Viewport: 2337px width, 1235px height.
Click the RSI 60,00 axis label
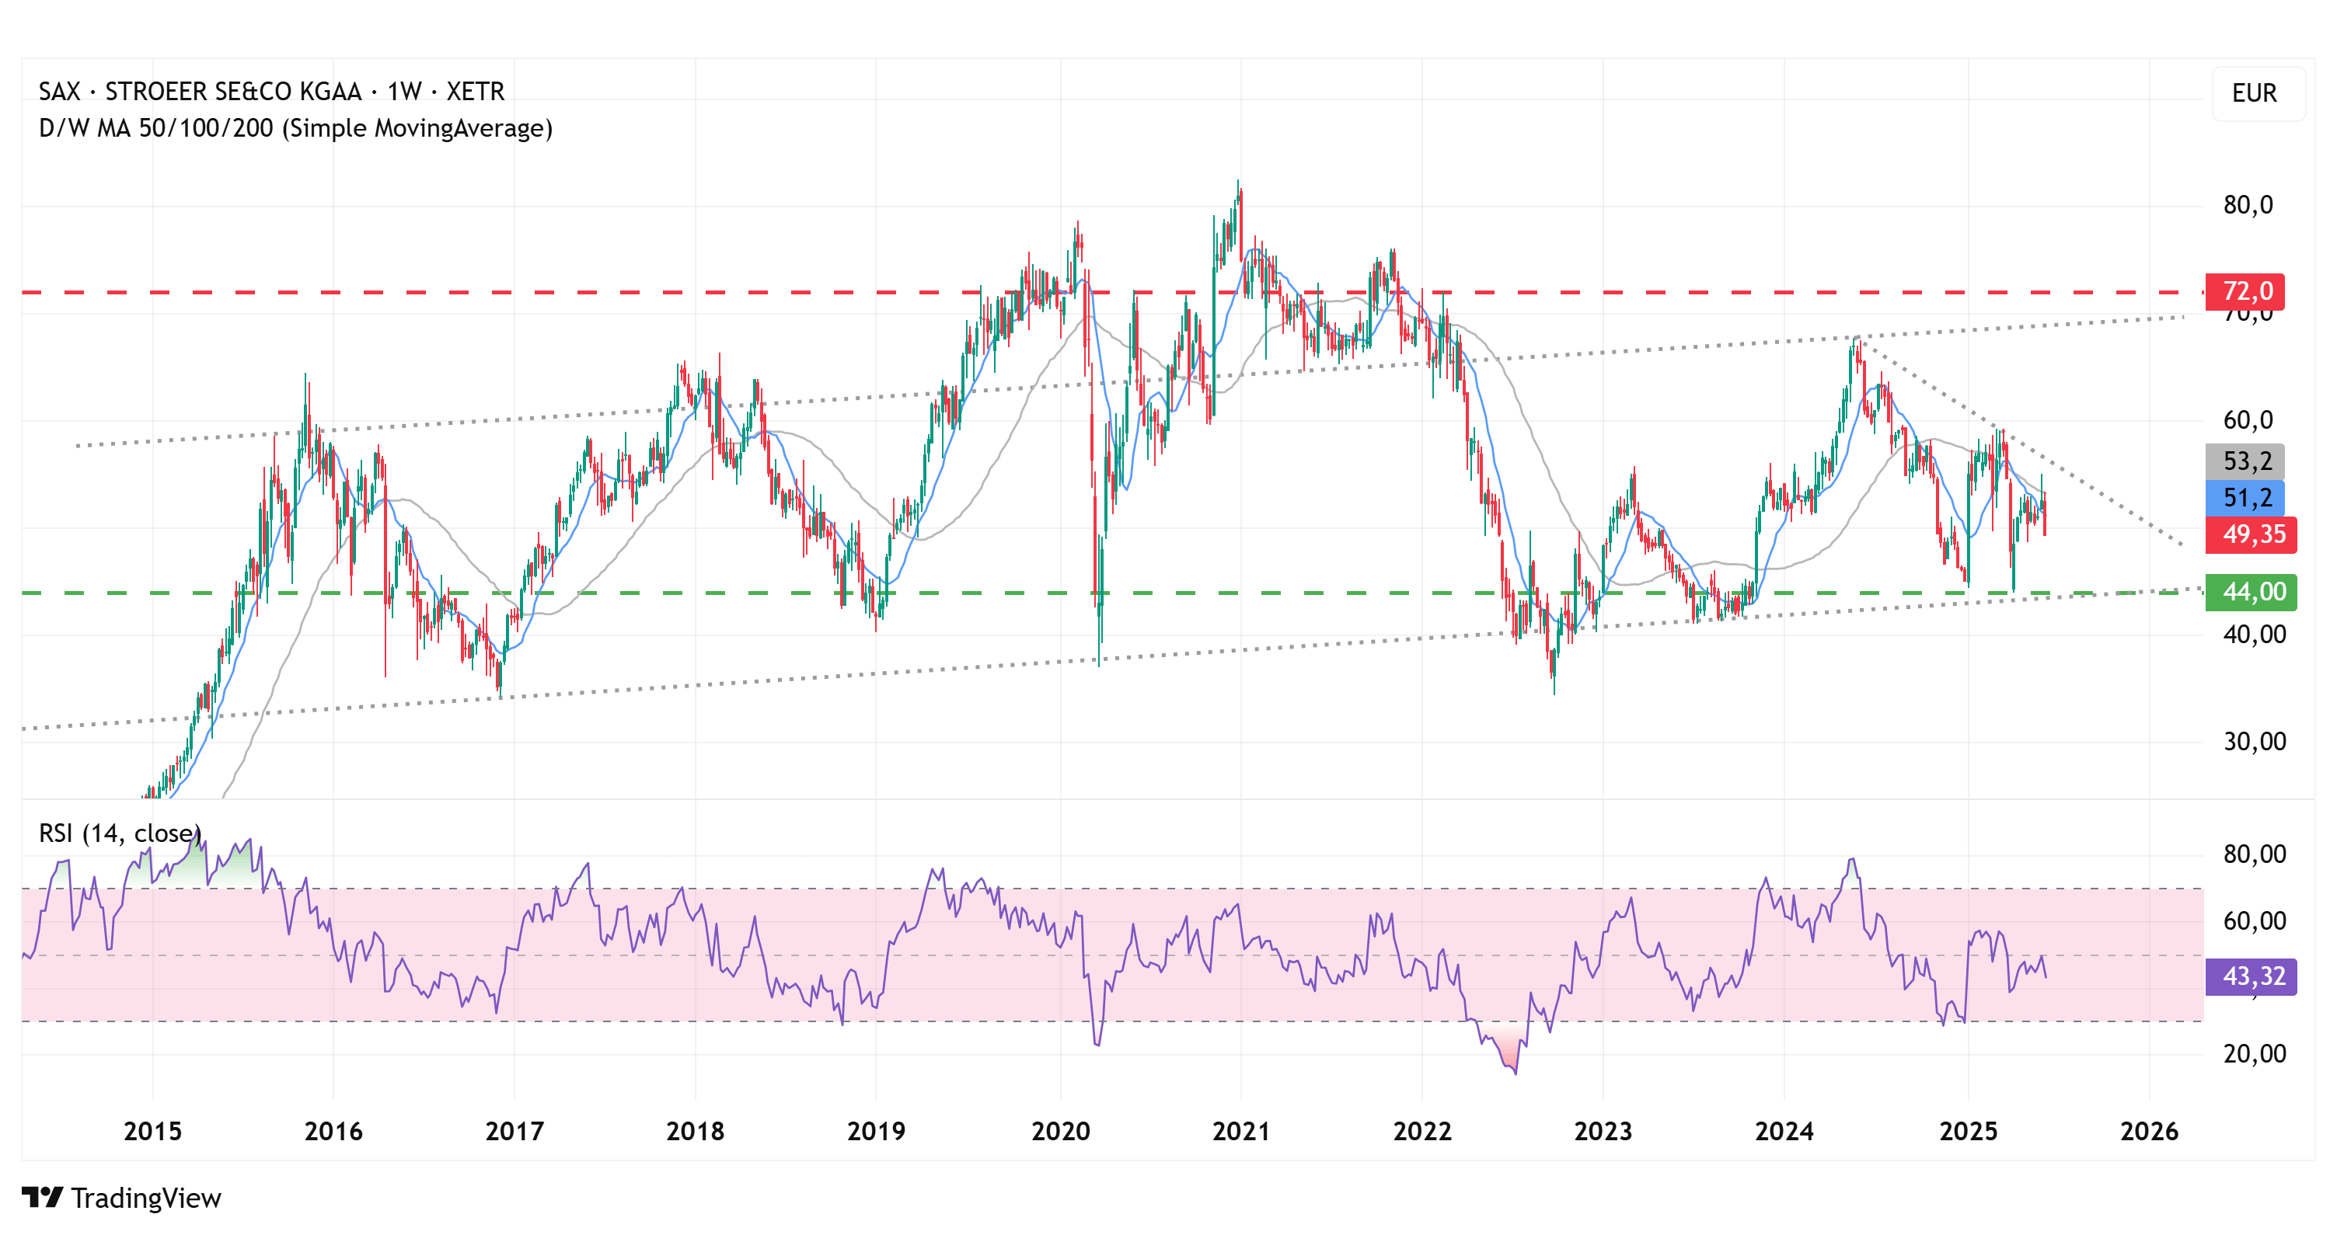click(x=2255, y=921)
